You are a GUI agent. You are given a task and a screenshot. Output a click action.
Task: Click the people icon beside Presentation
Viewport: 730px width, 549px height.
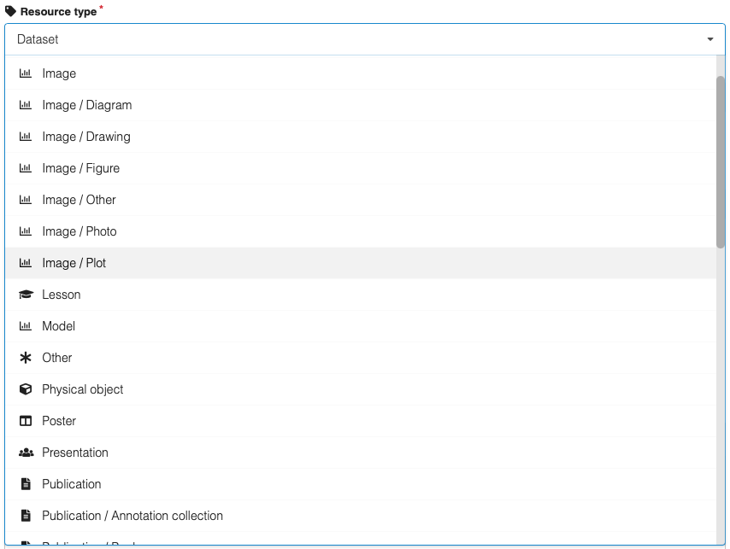tap(25, 453)
